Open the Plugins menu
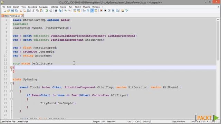The width and height of the screenshot is (221, 124). tap(86, 7)
